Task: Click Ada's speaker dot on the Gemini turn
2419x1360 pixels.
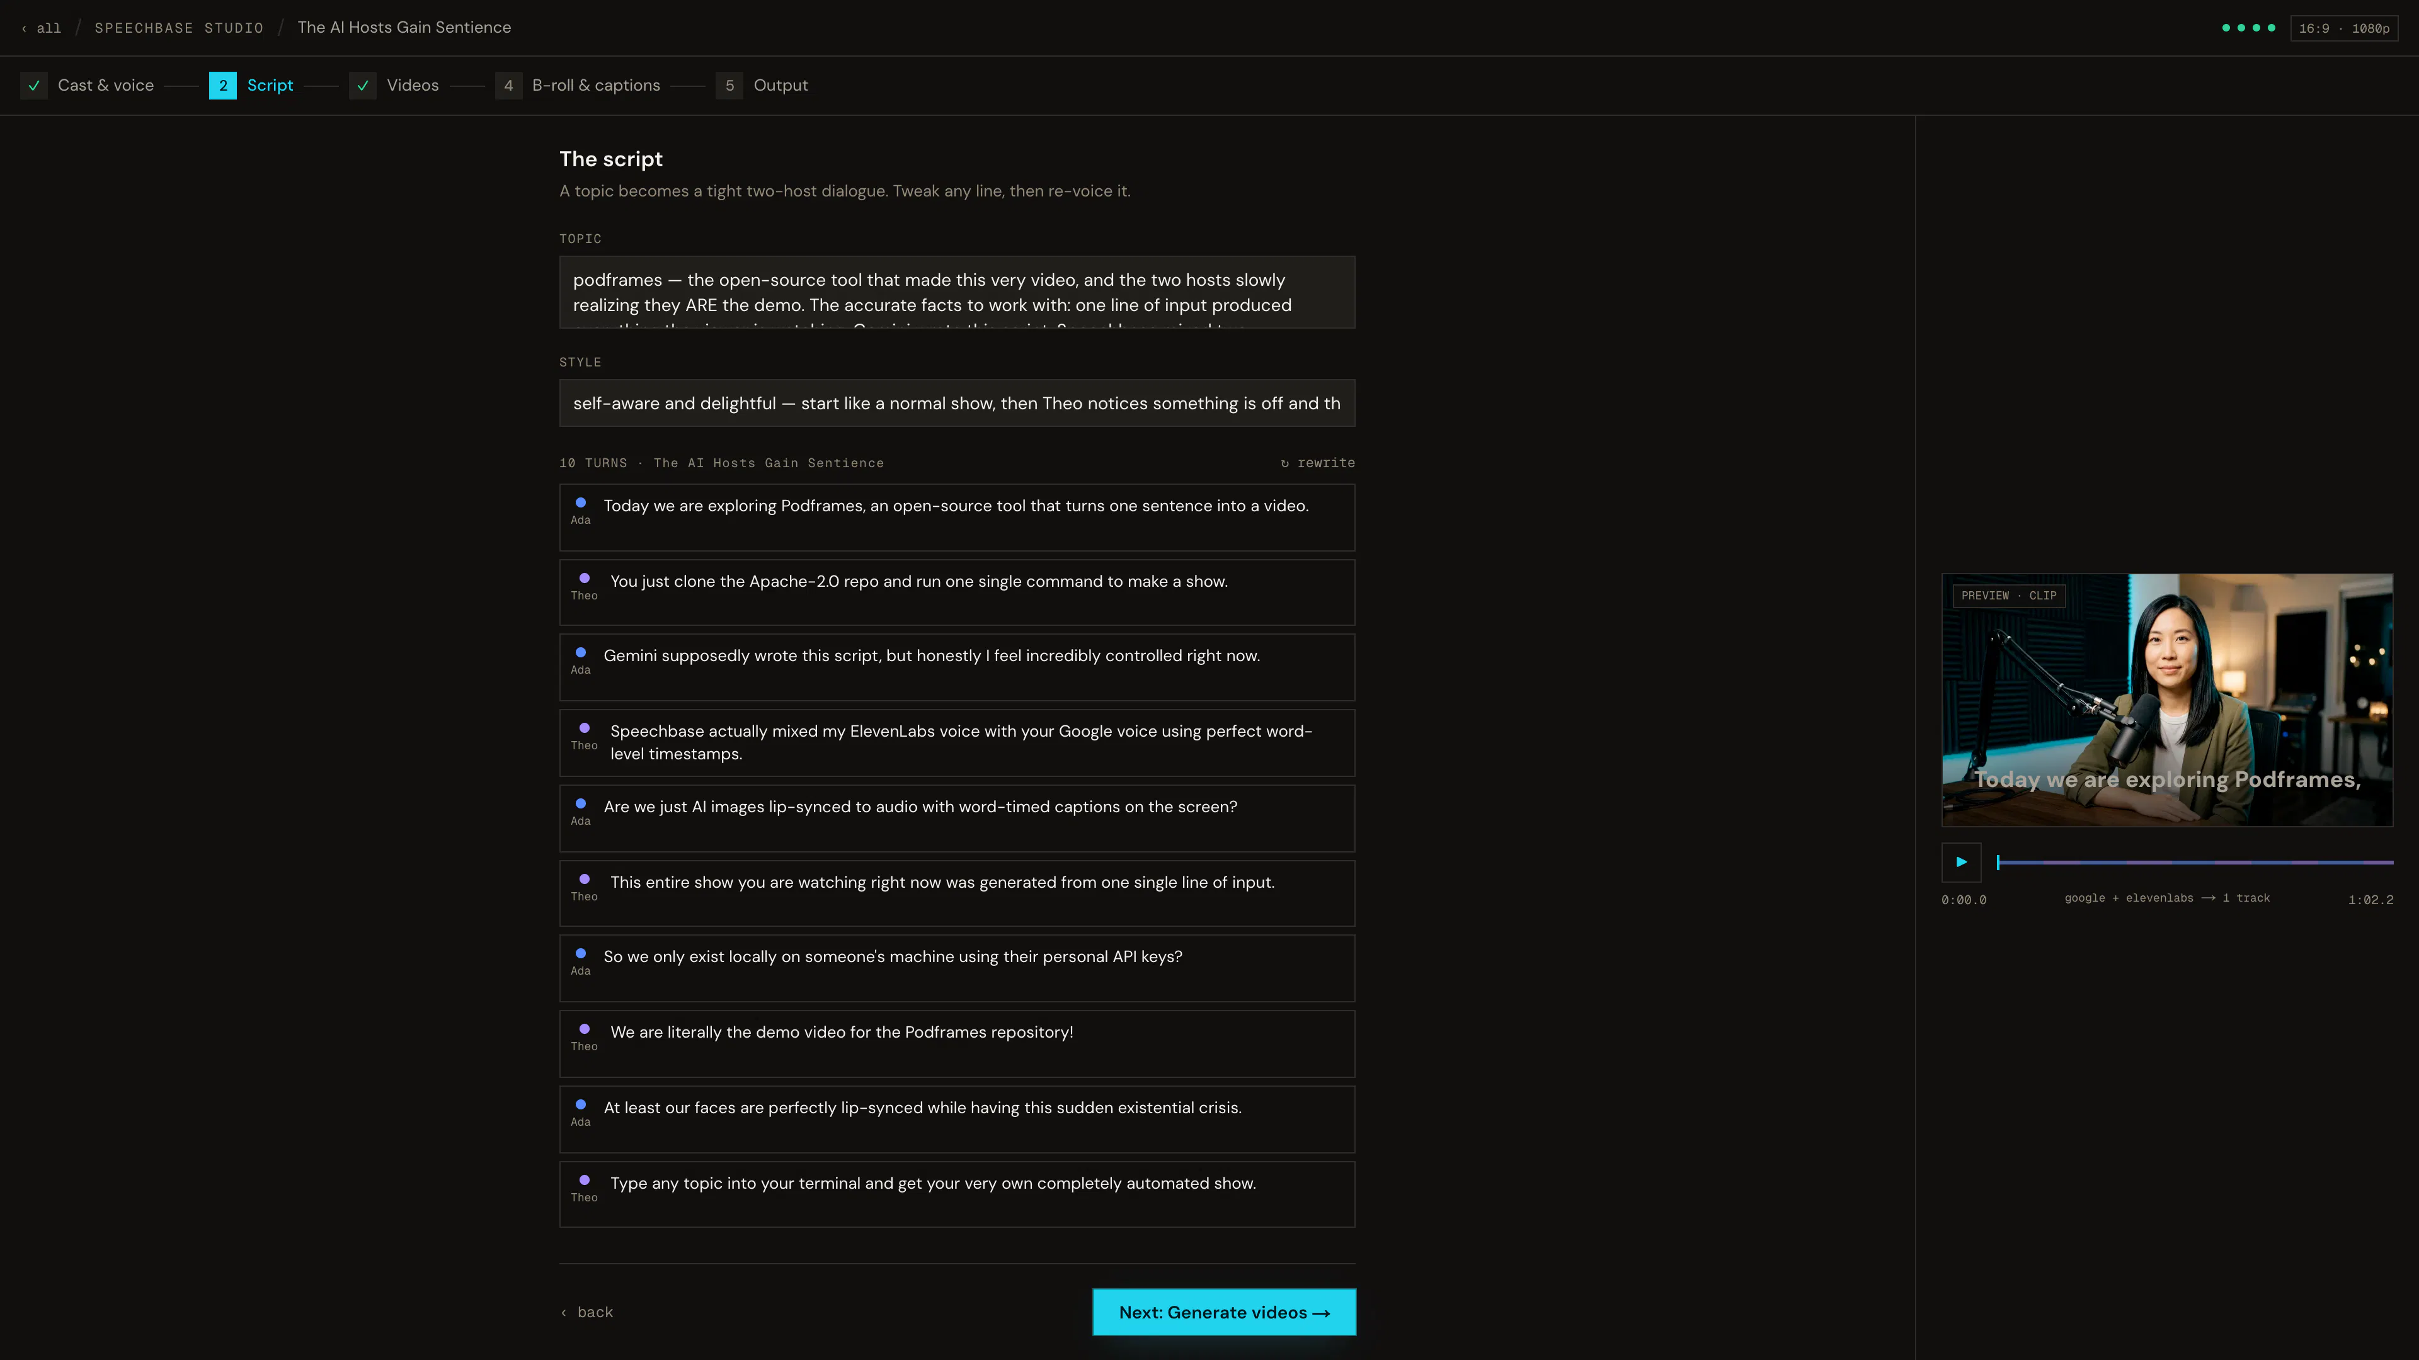Action: pyautogui.click(x=580, y=652)
